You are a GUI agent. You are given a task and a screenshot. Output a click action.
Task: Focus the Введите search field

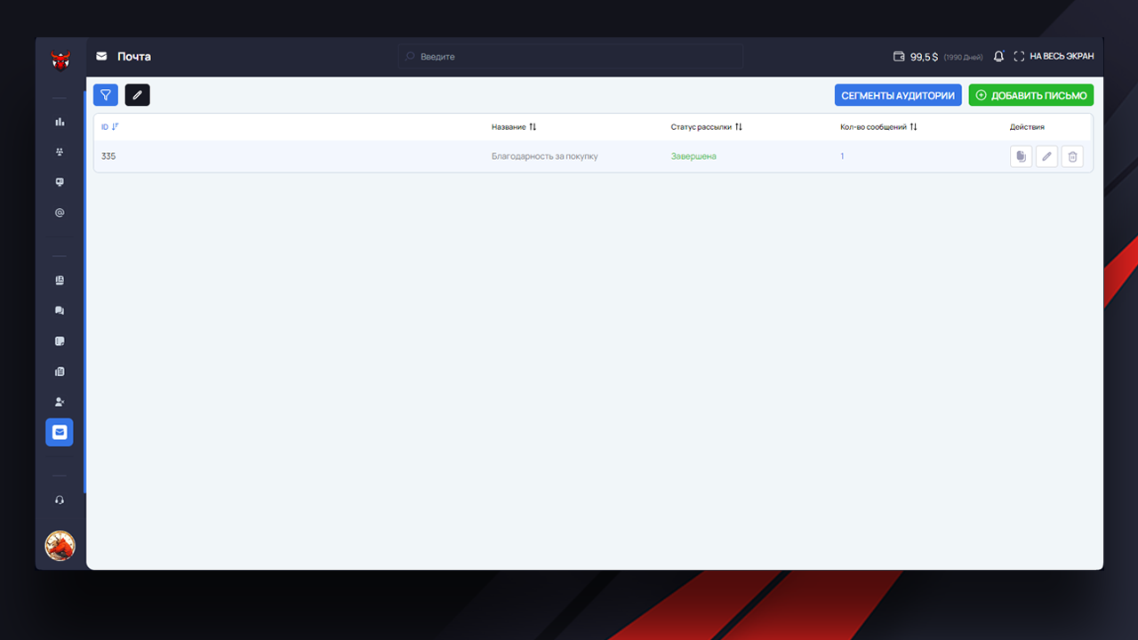(571, 56)
